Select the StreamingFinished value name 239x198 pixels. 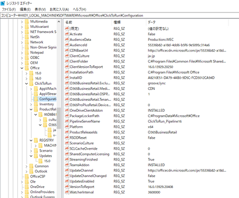tap(84, 160)
